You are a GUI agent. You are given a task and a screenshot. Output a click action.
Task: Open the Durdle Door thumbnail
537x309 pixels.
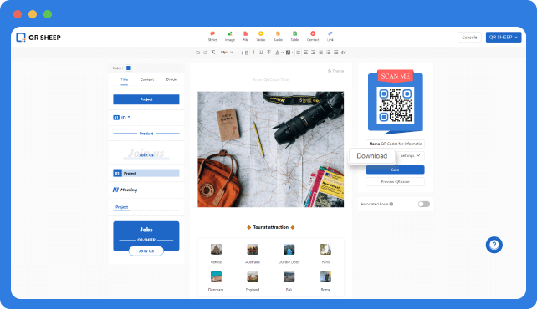tap(289, 249)
